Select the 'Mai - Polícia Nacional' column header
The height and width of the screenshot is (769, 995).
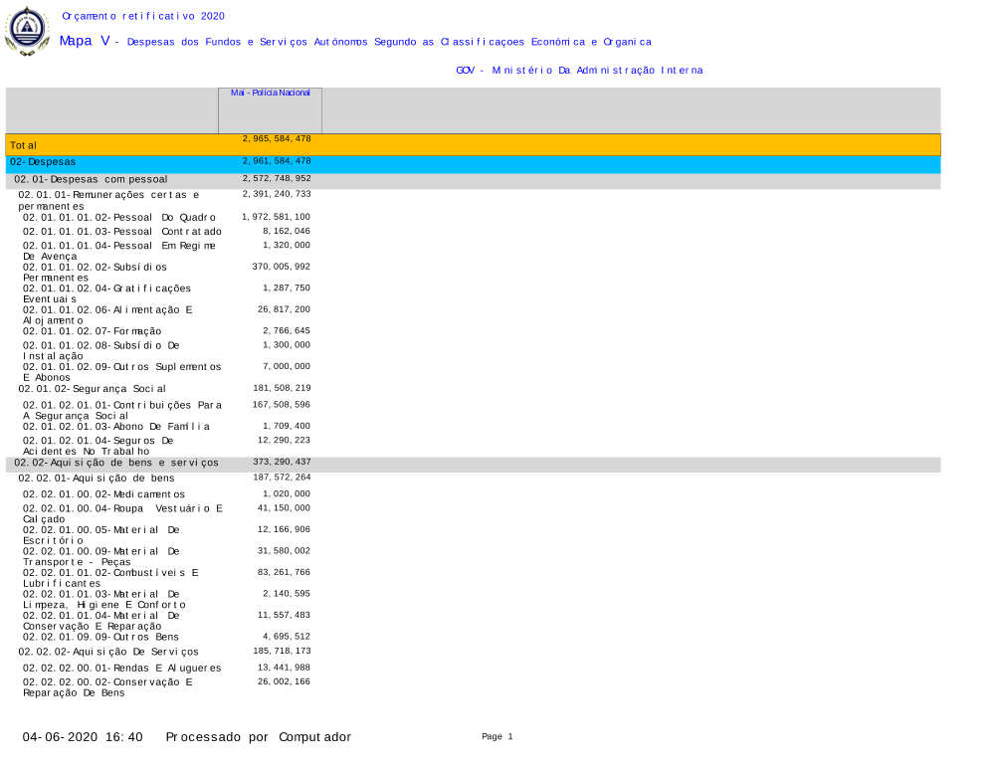(270, 93)
